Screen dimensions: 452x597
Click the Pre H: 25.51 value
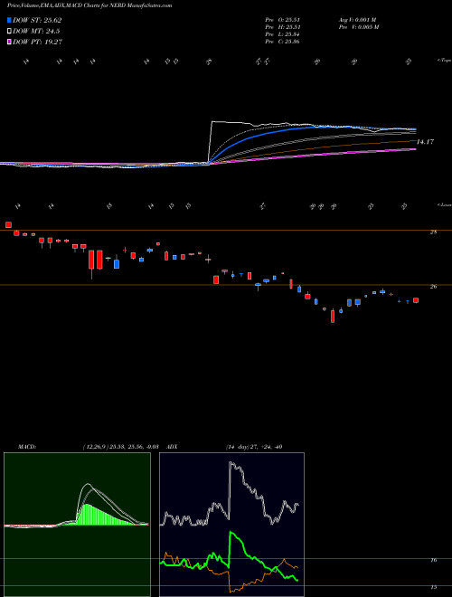(x=282, y=27)
